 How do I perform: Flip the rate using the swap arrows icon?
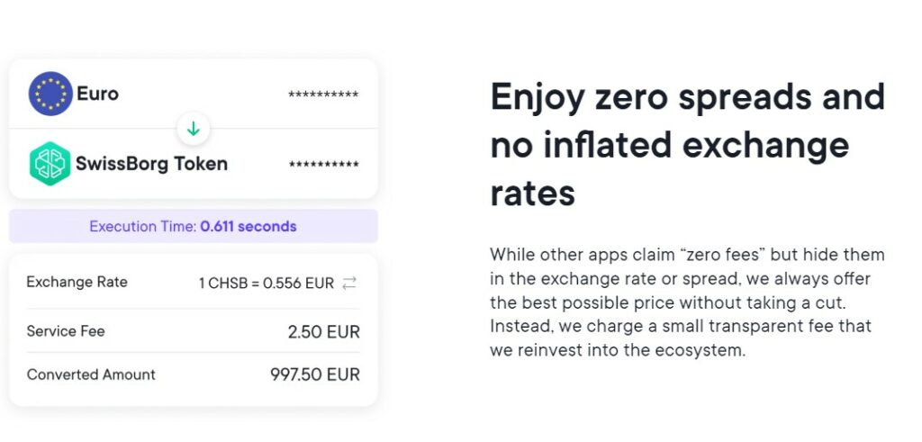click(x=349, y=283)
